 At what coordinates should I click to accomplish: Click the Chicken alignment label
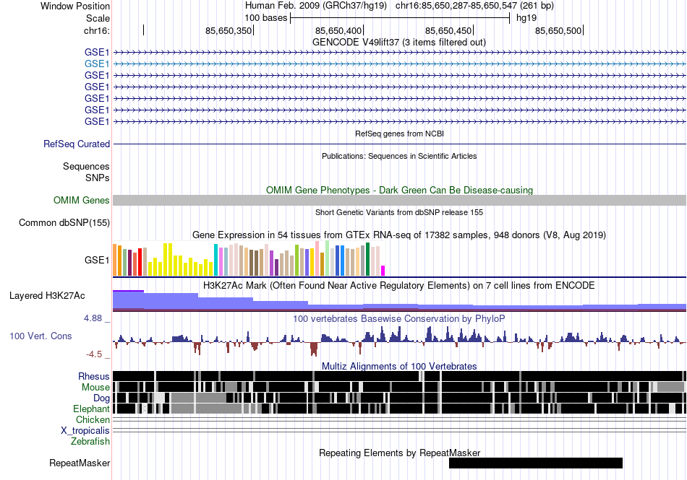(x=93, y=419)
